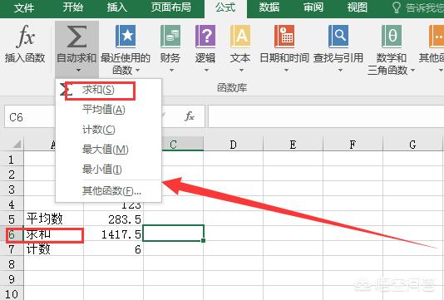Click the Name Box showing C6
The image size is (444, 300).
click(30, 117)
